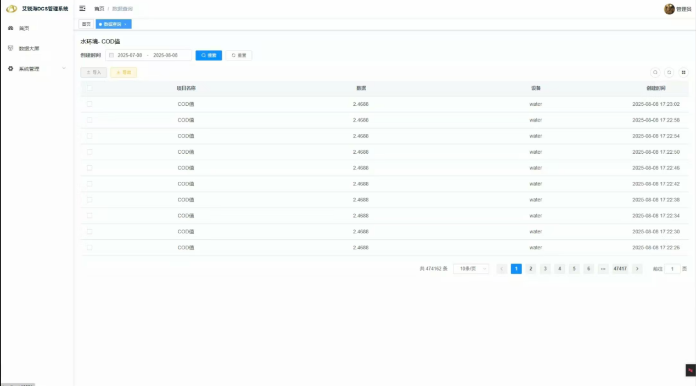Click the calendar icon in date range field

[x=111, y=55]
